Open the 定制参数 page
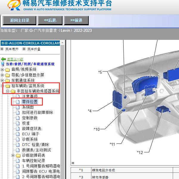This screenshot has width=179, height=179. (30, 118)
